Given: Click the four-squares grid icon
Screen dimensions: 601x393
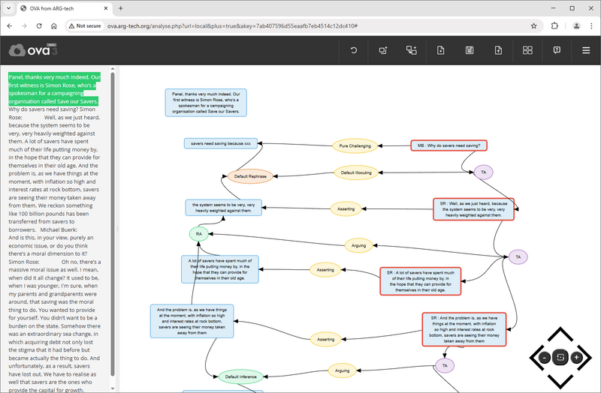Looking at the screenshot, I should [527, 50].
